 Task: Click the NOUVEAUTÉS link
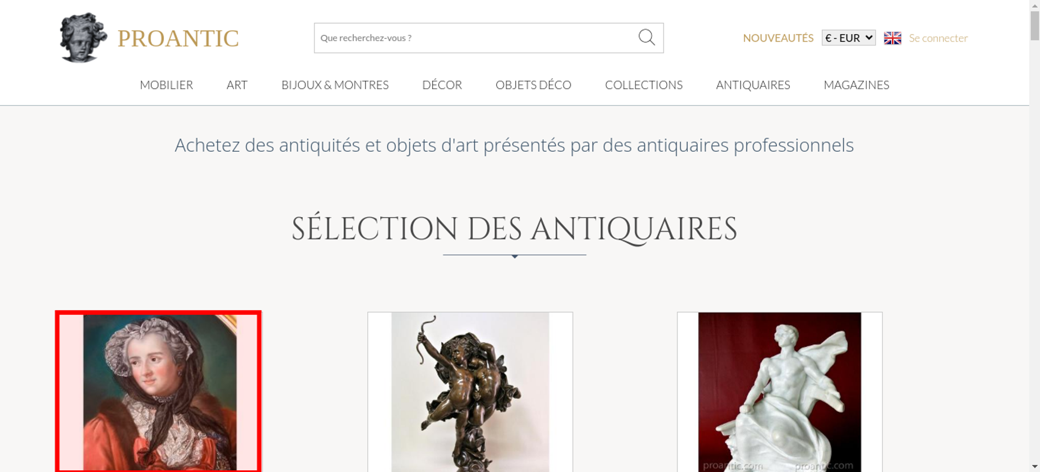(x=778, y=38)
